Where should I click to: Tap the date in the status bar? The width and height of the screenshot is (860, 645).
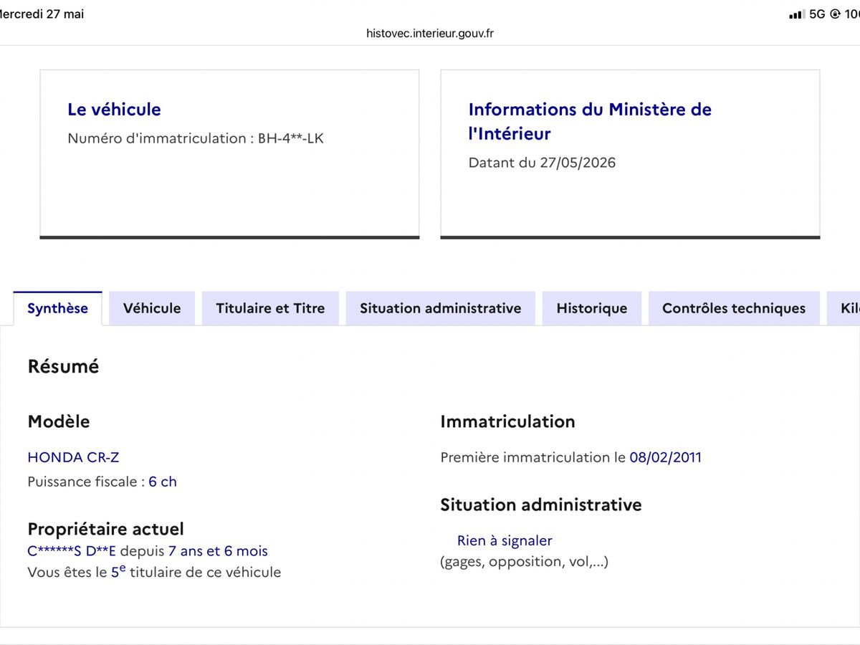(42, 14)
